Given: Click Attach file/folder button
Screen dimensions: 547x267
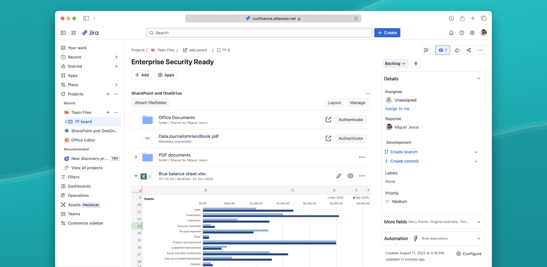Looking at the screenshot, I should 151,103.
